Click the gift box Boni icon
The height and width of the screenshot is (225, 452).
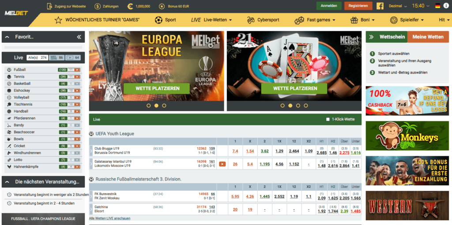pyautogui.click(x=354, y=20)
